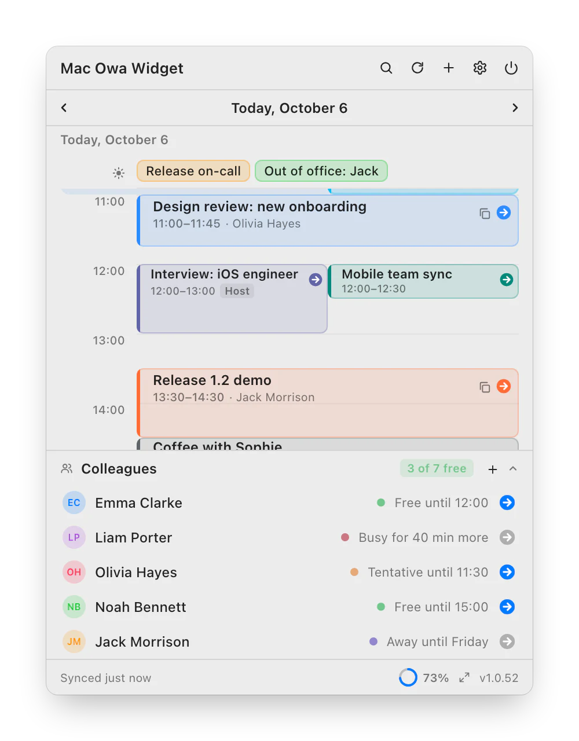Open Emma Clarke's arrow button
Screen dimensions: 579x741
(507, 502)
